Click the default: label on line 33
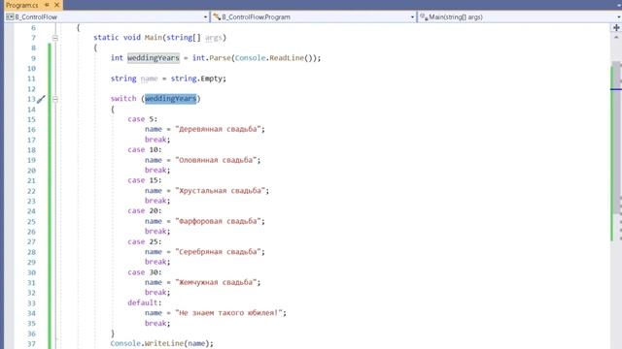This screenshot has width=622, height=349. point(145,302)
